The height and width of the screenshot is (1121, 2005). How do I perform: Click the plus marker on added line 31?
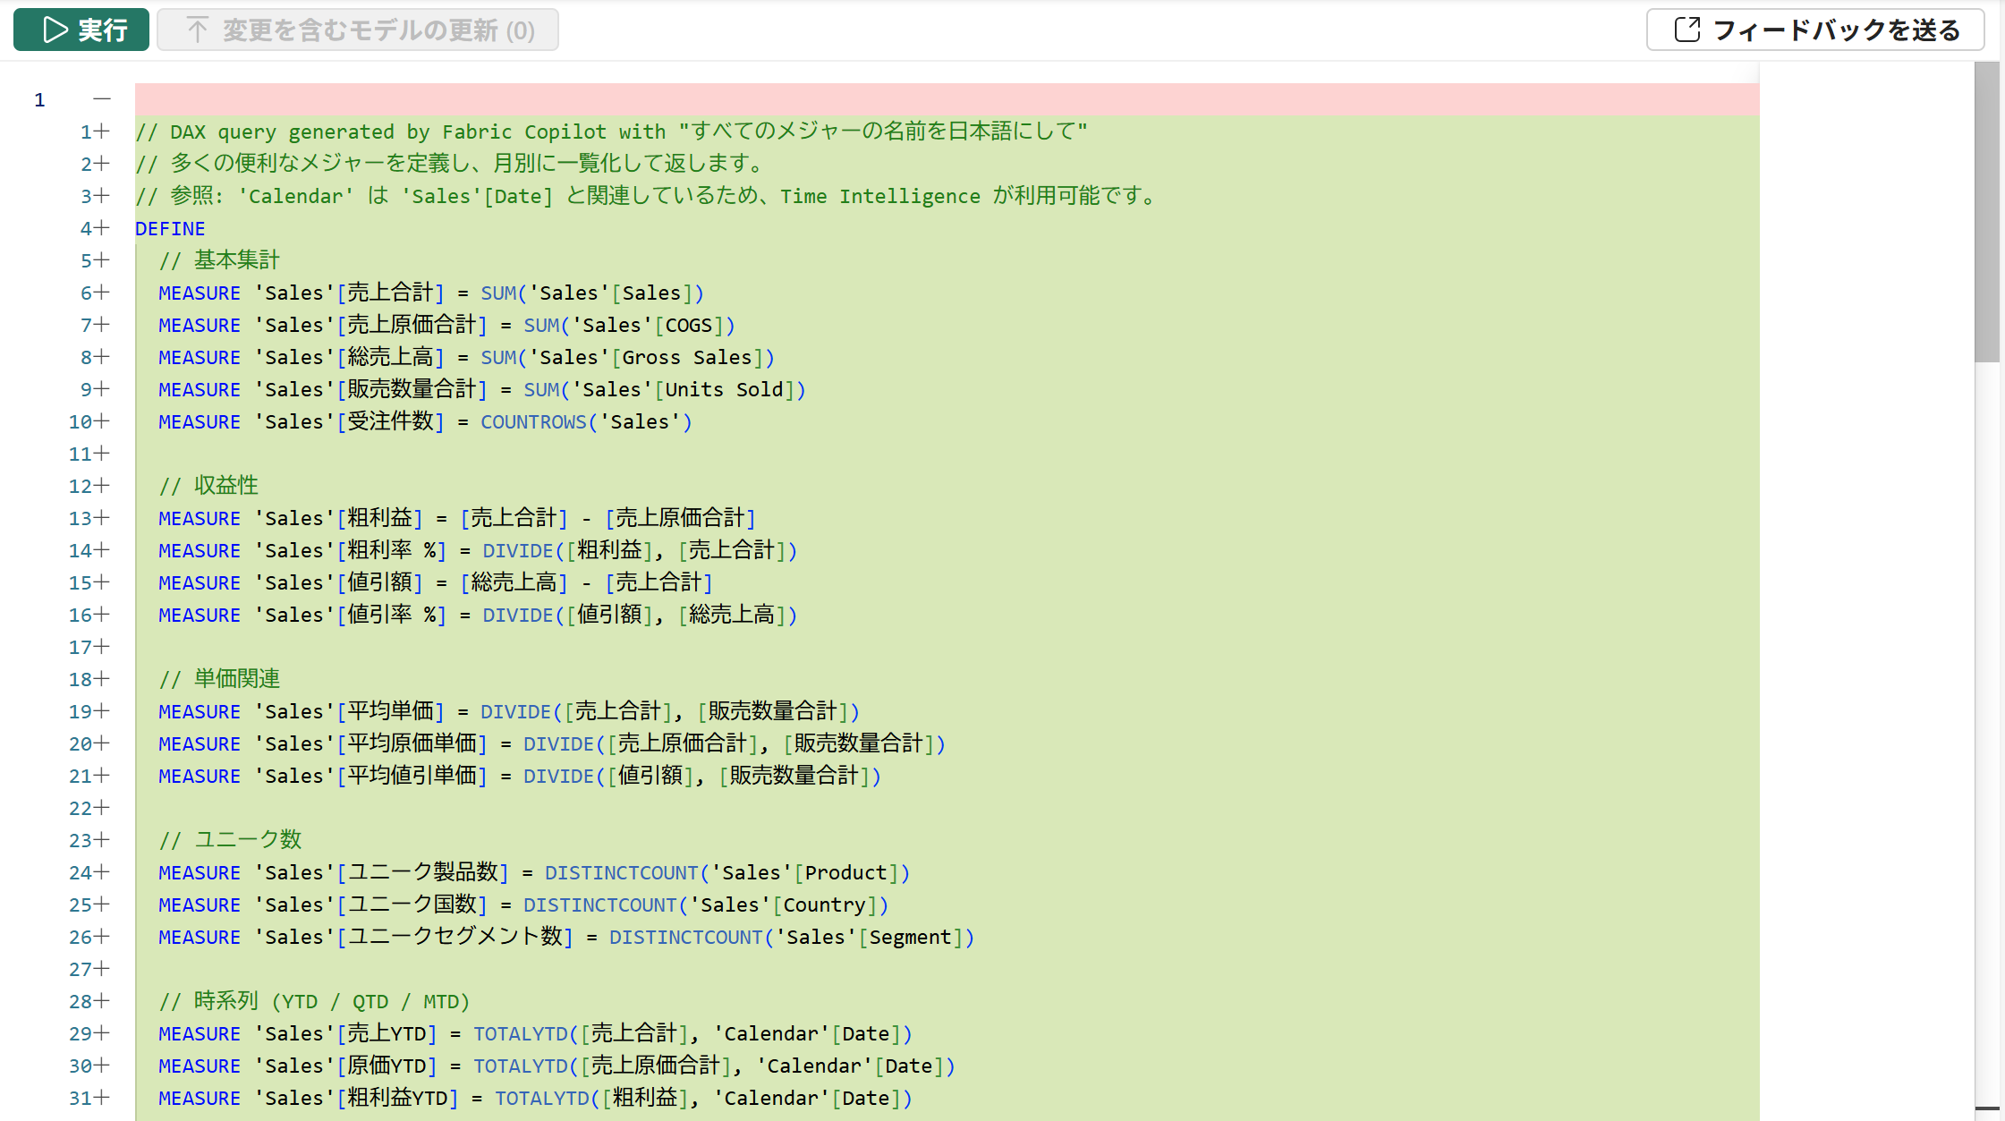pos(102,1098)
